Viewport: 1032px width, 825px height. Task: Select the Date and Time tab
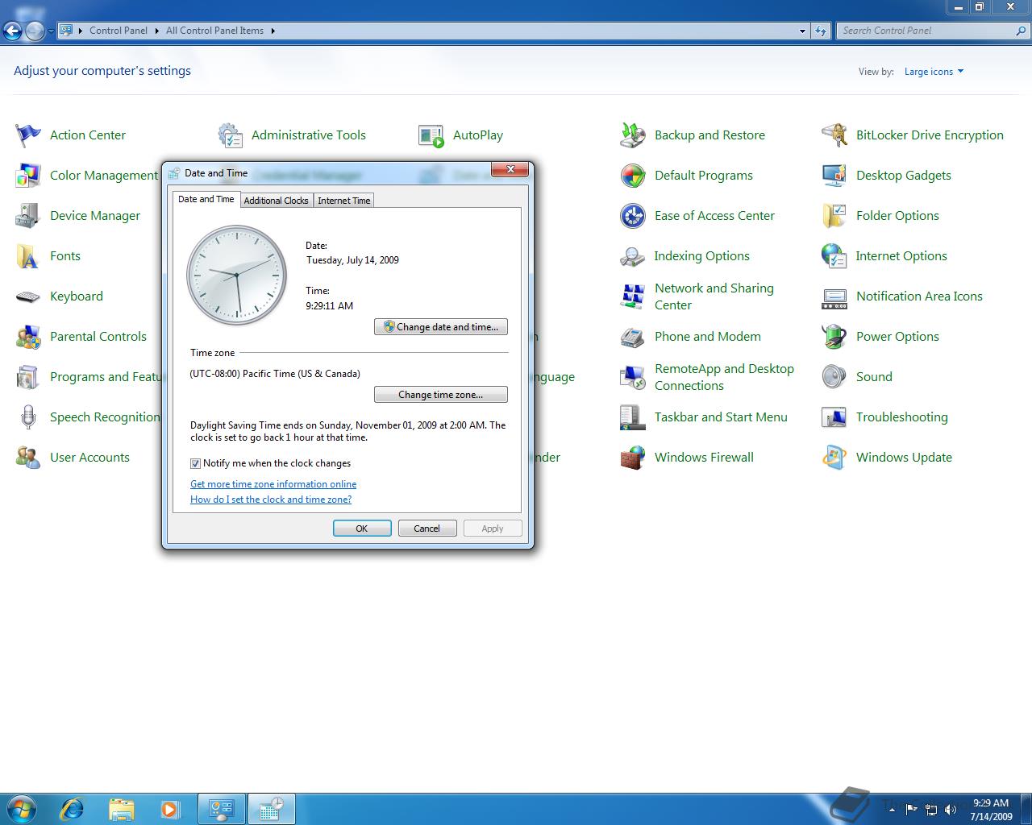(x=206, y=199)
